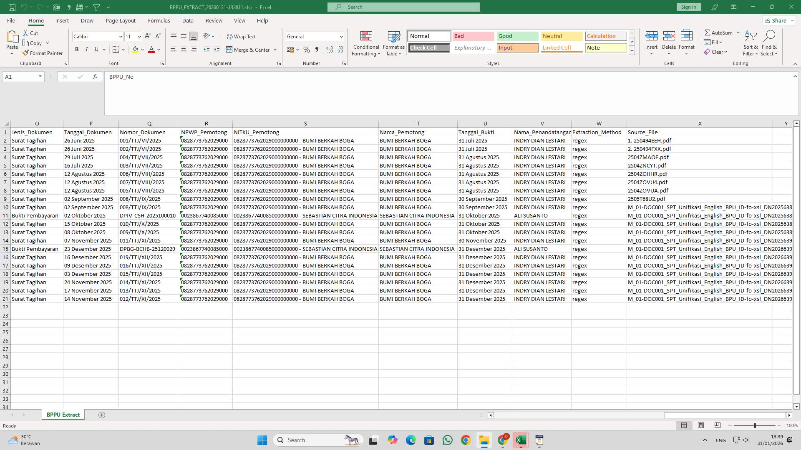
Task: Open Conditional Formatting options
Action: click(366, 43)
